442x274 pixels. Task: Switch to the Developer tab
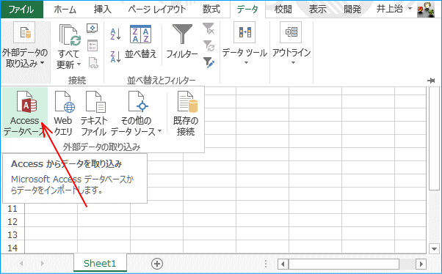[352, 10]
